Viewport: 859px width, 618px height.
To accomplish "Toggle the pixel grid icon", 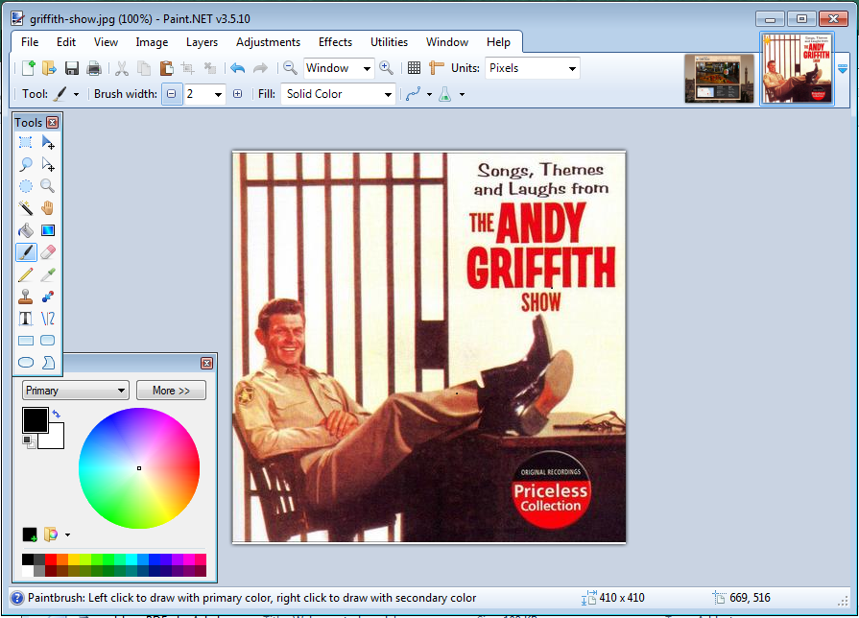I will point(415,68).
